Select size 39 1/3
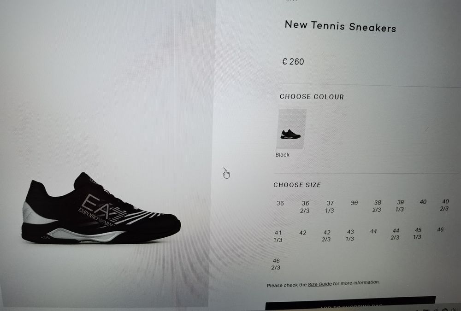The width and height of the screenshot is (461, 311). click(x=400, y=205)
